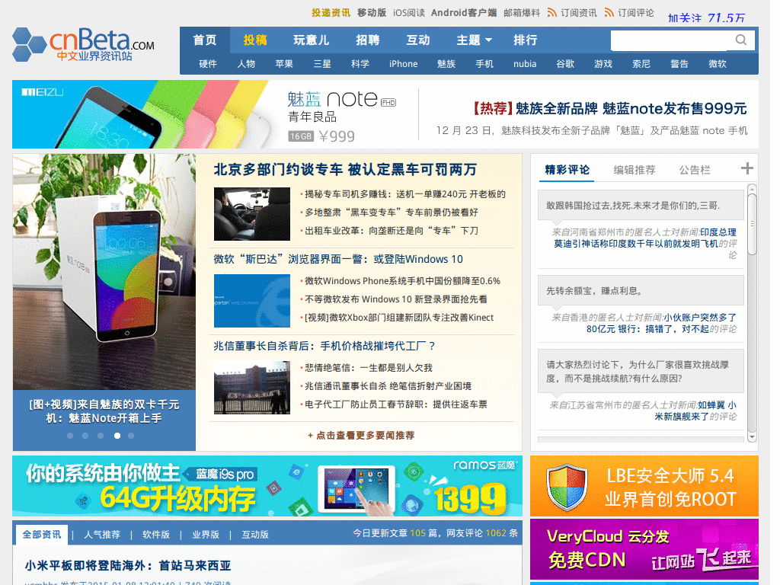This screenshot has height=585, width=780.
Task: Click 悲情绝笔信：一生都是别人欠我
Action: (x=368, y=368)
